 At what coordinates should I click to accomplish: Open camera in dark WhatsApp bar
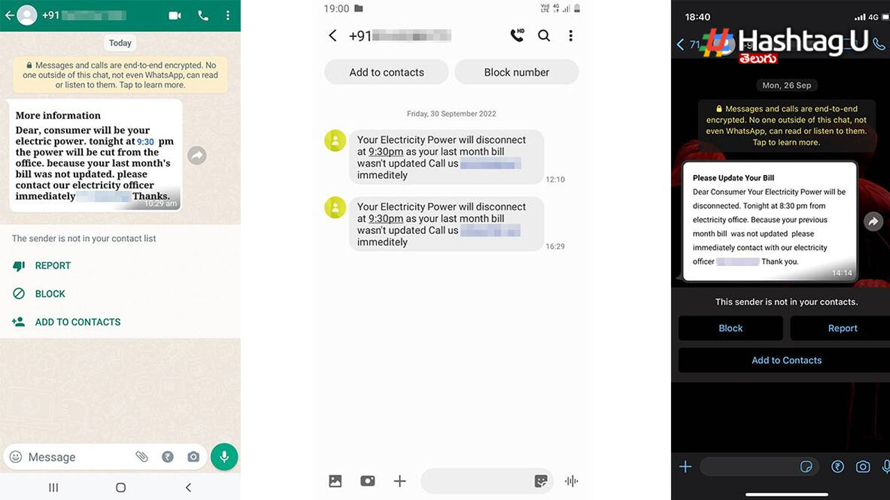click(x=863, y=467)
